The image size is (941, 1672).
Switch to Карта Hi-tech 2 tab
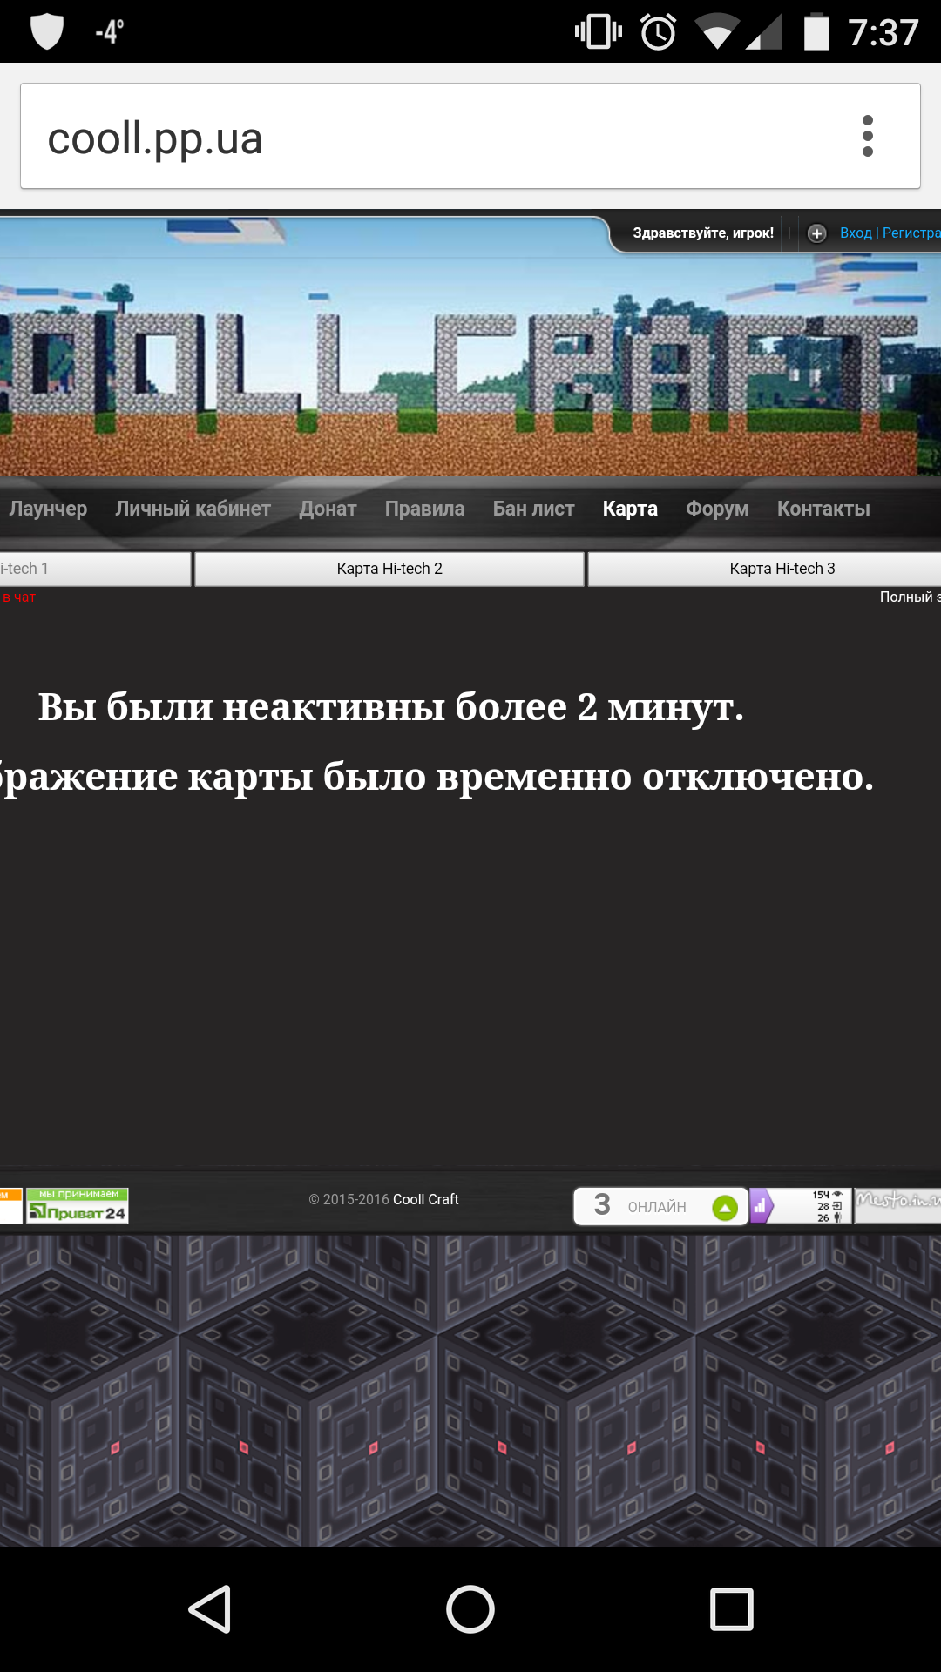[x=389, y=569]
